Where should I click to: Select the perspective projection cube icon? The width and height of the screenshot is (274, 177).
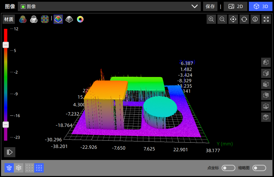click(9, 168)
